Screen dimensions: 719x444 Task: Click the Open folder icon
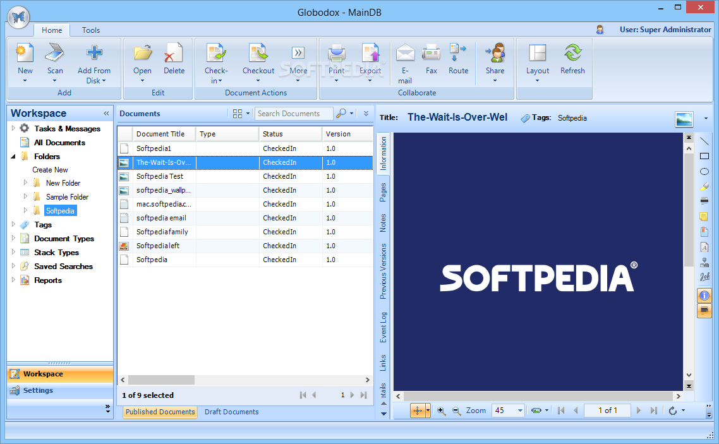pos(143,53)
